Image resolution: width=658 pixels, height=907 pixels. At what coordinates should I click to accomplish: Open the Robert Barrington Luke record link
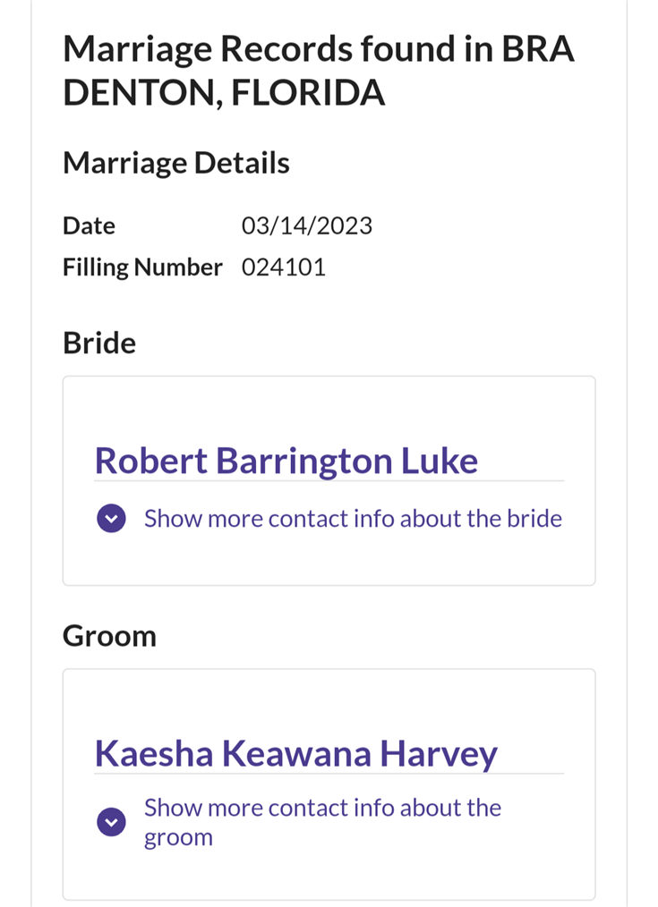(x=286, y=461)
